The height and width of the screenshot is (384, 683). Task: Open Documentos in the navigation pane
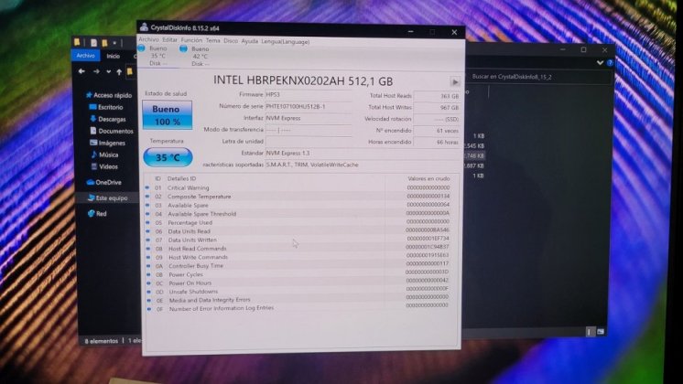click(112, 131)
